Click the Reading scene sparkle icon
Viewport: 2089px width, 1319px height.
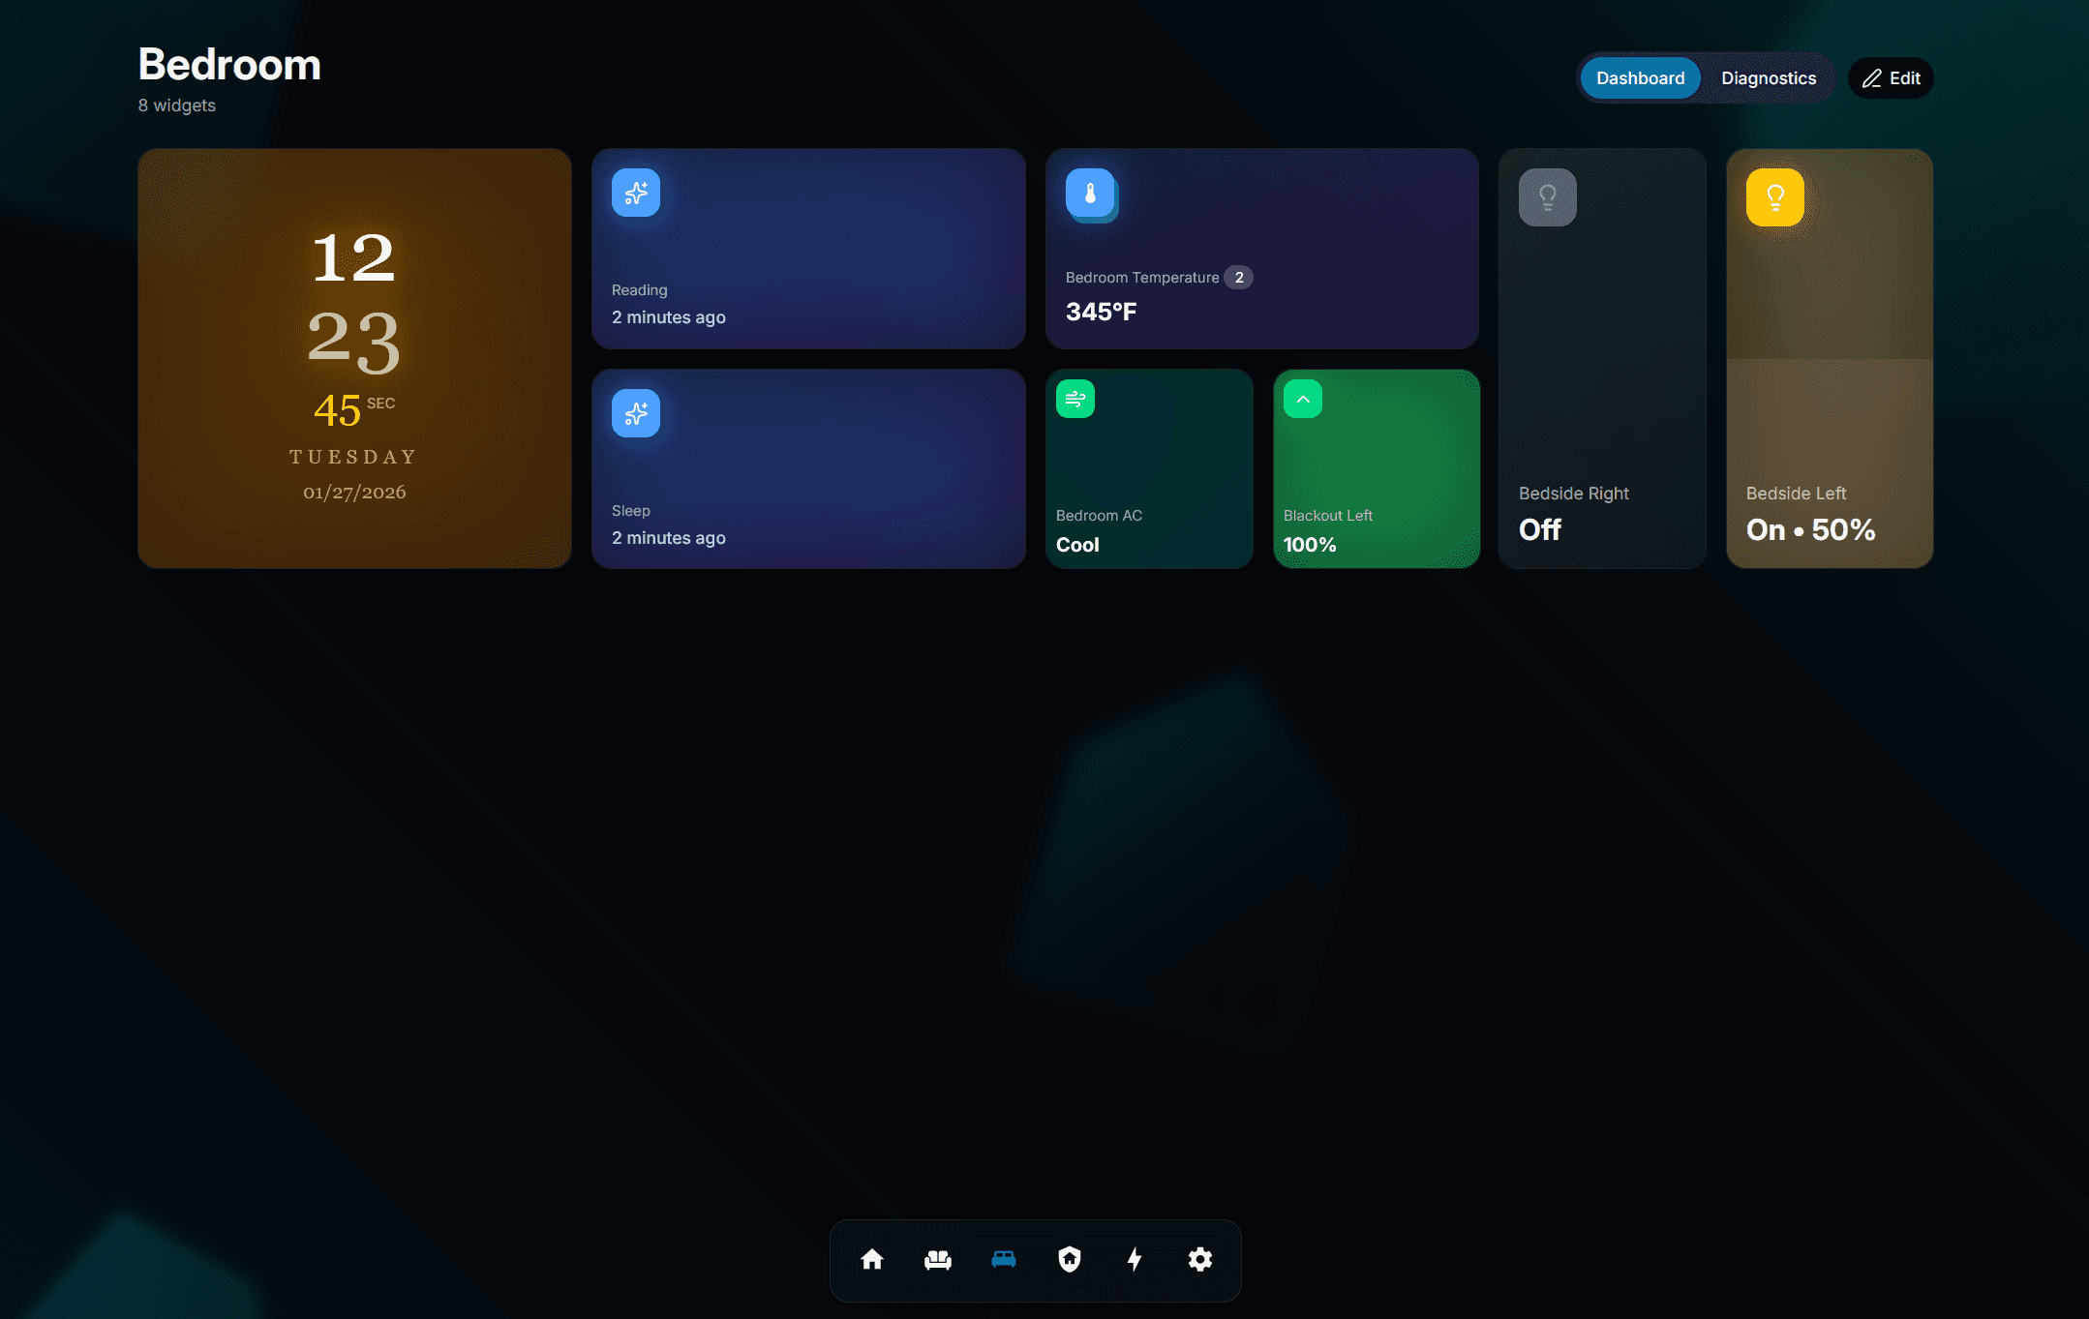pos(636,193)
